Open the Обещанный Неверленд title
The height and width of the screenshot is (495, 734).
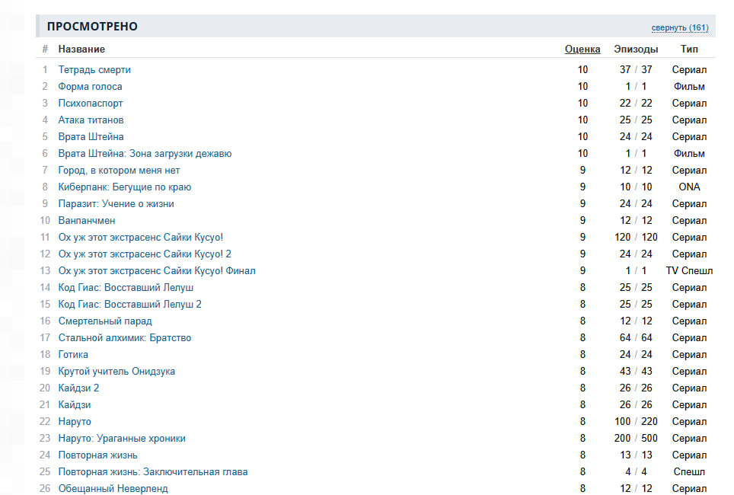(113, 488)
